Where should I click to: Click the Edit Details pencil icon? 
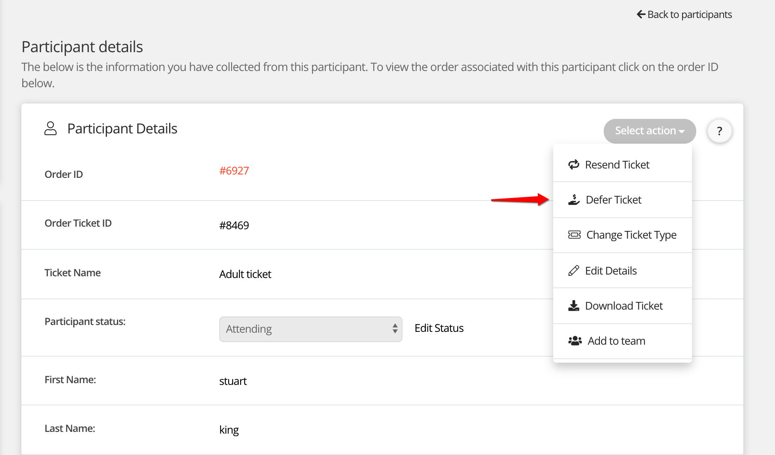pyautogui.click(x=573, y=271)
